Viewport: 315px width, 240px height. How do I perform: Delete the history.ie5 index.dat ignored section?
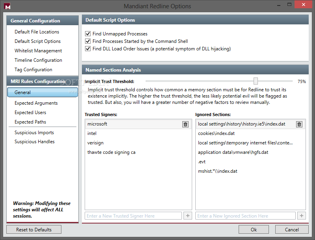tap(299, 124)
